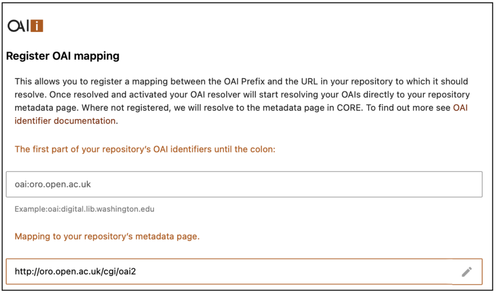Focus the metadata page URL field
The height and width of the screenshot is (293, 496).
pyautogui.click(x=232, y=272)
